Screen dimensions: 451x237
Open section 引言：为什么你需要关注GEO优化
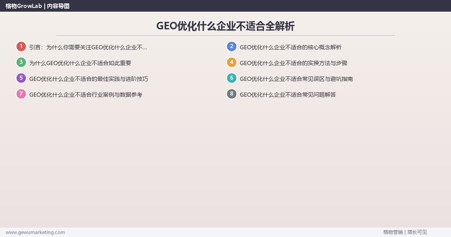tap(88, 47)
